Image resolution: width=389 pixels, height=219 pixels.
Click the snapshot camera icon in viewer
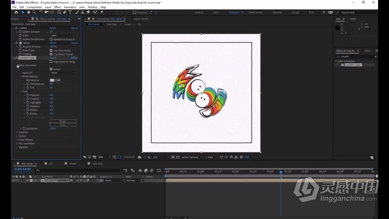pos(139,157)
